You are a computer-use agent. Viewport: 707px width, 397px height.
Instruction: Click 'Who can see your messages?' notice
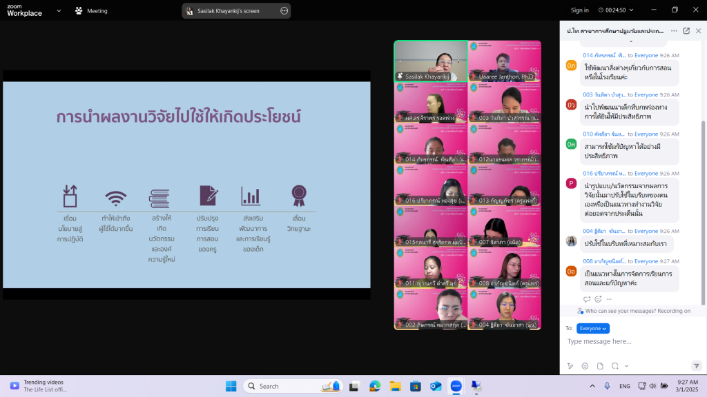(634, 311)
